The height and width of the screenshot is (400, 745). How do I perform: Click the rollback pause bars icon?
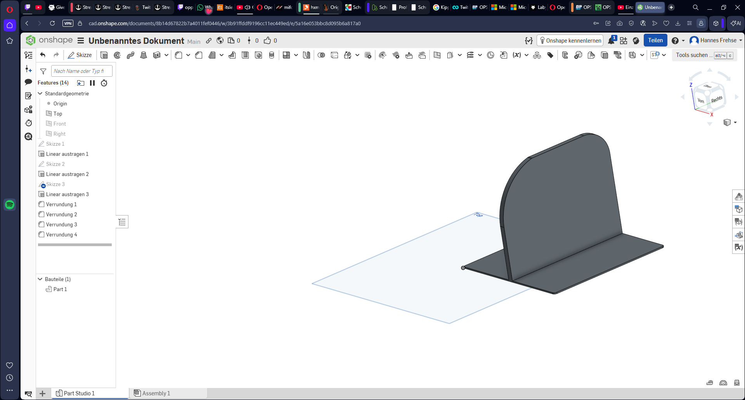coord(92,83)
